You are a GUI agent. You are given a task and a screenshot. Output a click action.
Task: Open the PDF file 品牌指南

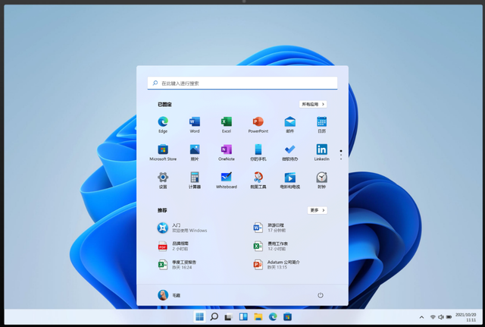point(173,246)
